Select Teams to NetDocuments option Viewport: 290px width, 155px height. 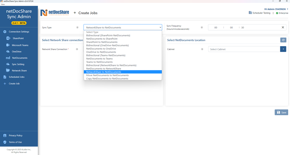(x=123, y=62)
